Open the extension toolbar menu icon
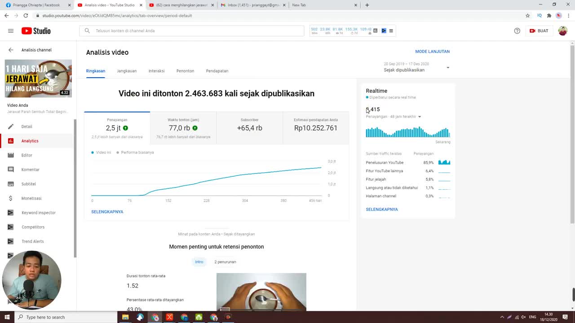The image size is (575, 323). (391, 31)
